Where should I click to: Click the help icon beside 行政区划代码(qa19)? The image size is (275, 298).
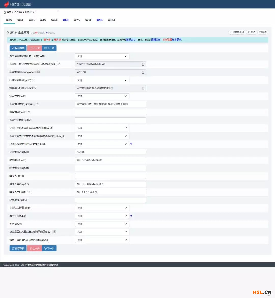(33, 80)
